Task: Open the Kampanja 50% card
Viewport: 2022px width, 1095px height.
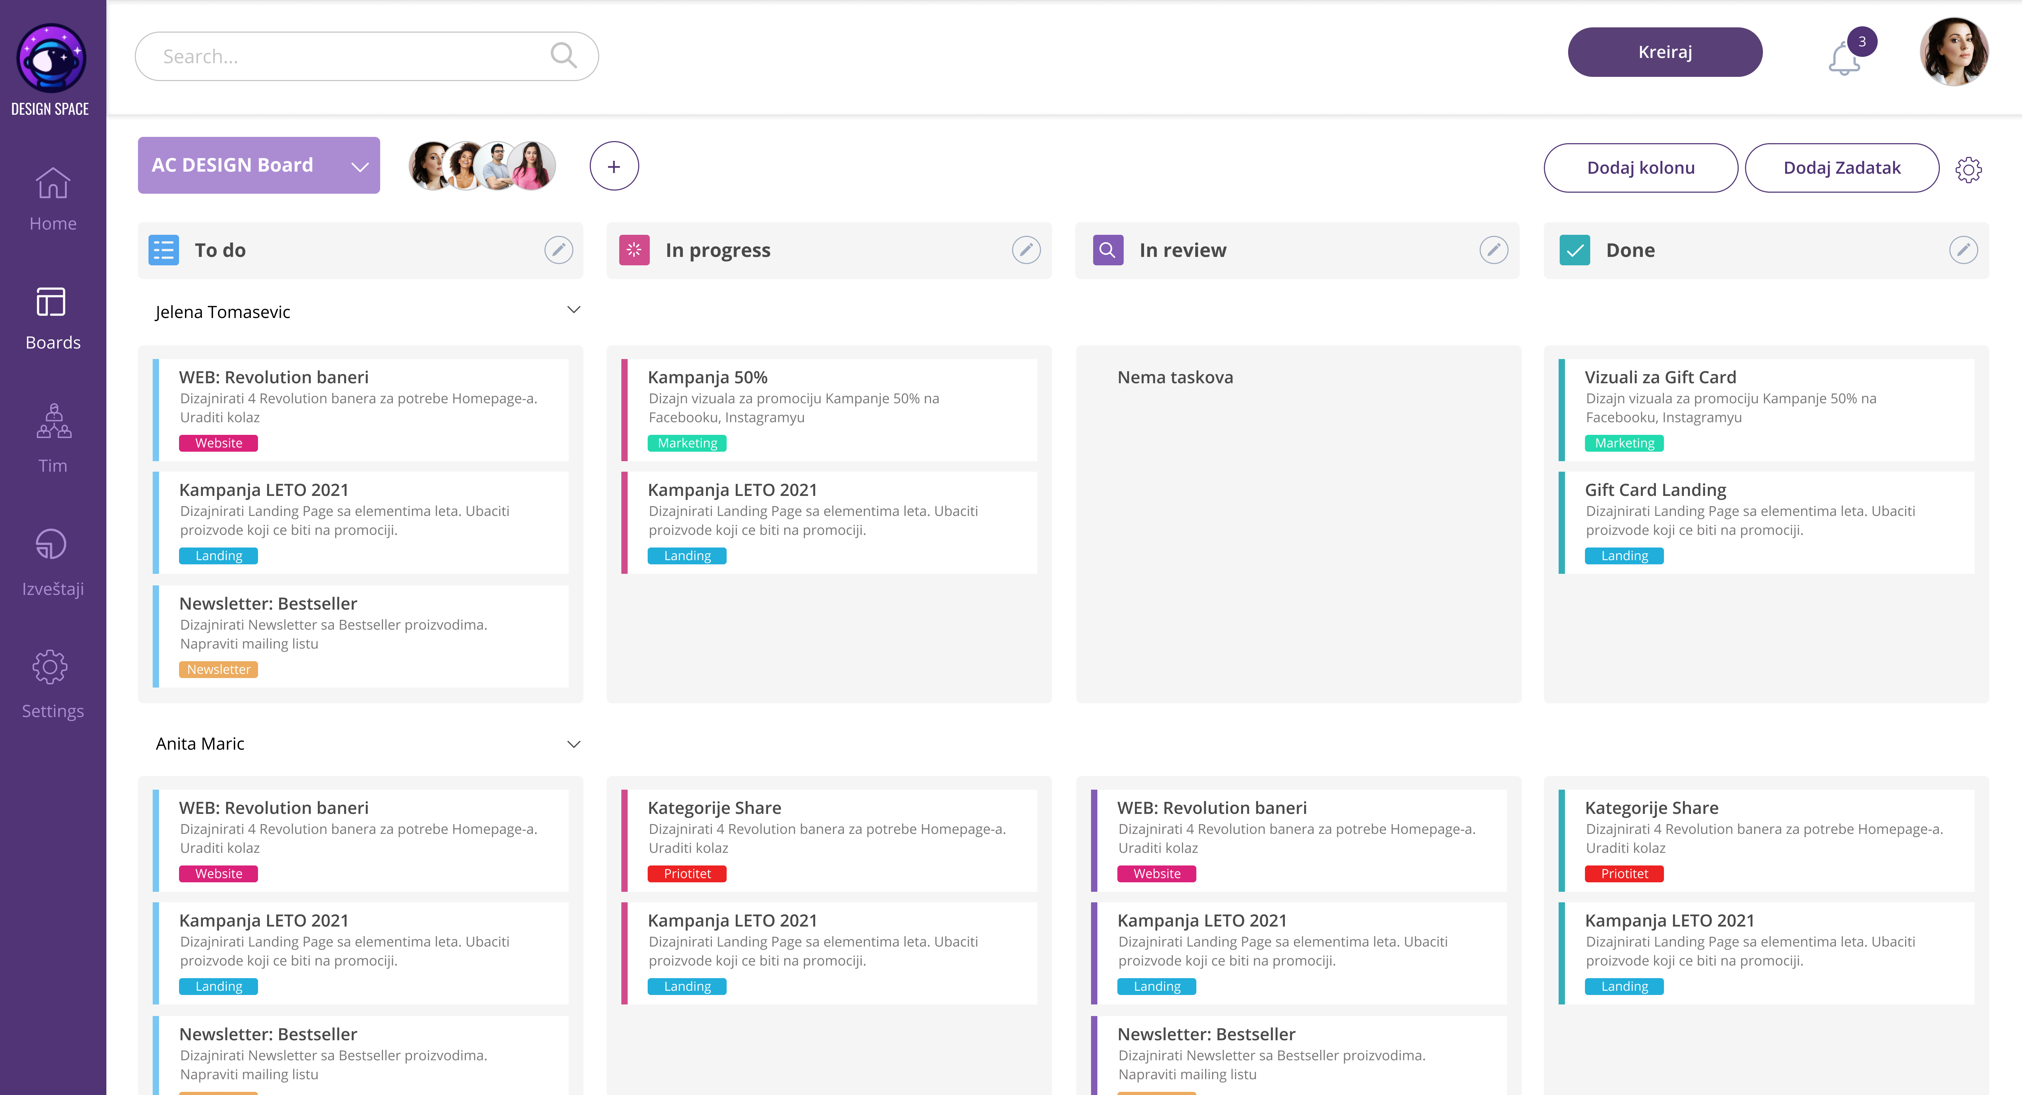Action: pyautogui.click(x=829, y=410)
